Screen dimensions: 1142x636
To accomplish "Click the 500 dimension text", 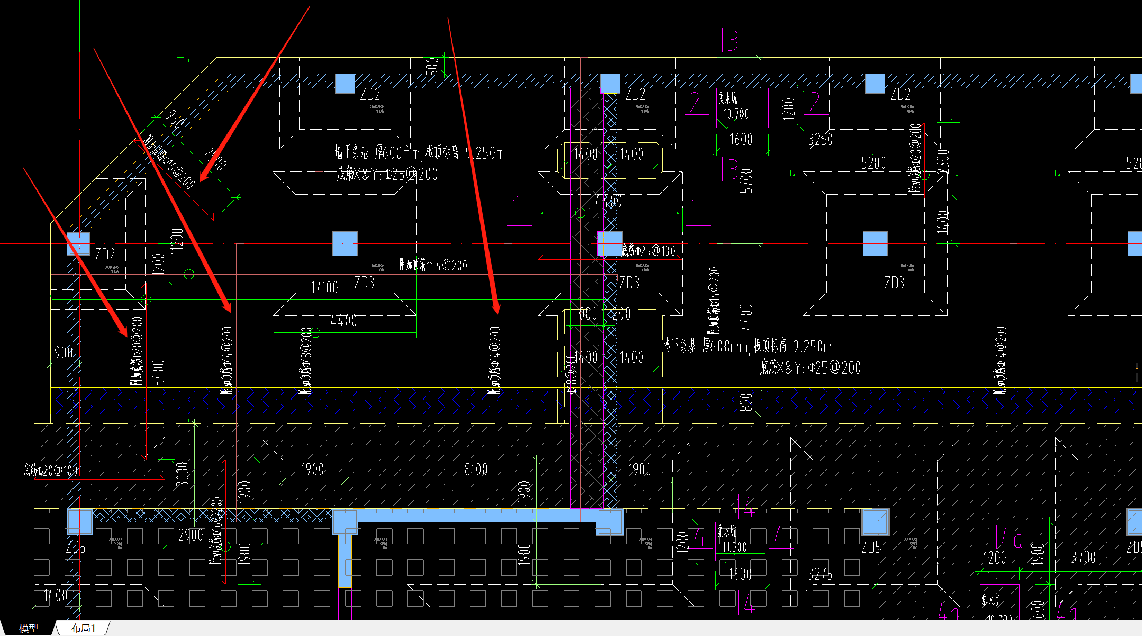I will [432, 66].
